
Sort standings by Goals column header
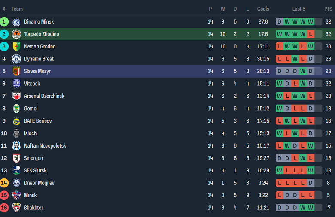coord(263,9)
